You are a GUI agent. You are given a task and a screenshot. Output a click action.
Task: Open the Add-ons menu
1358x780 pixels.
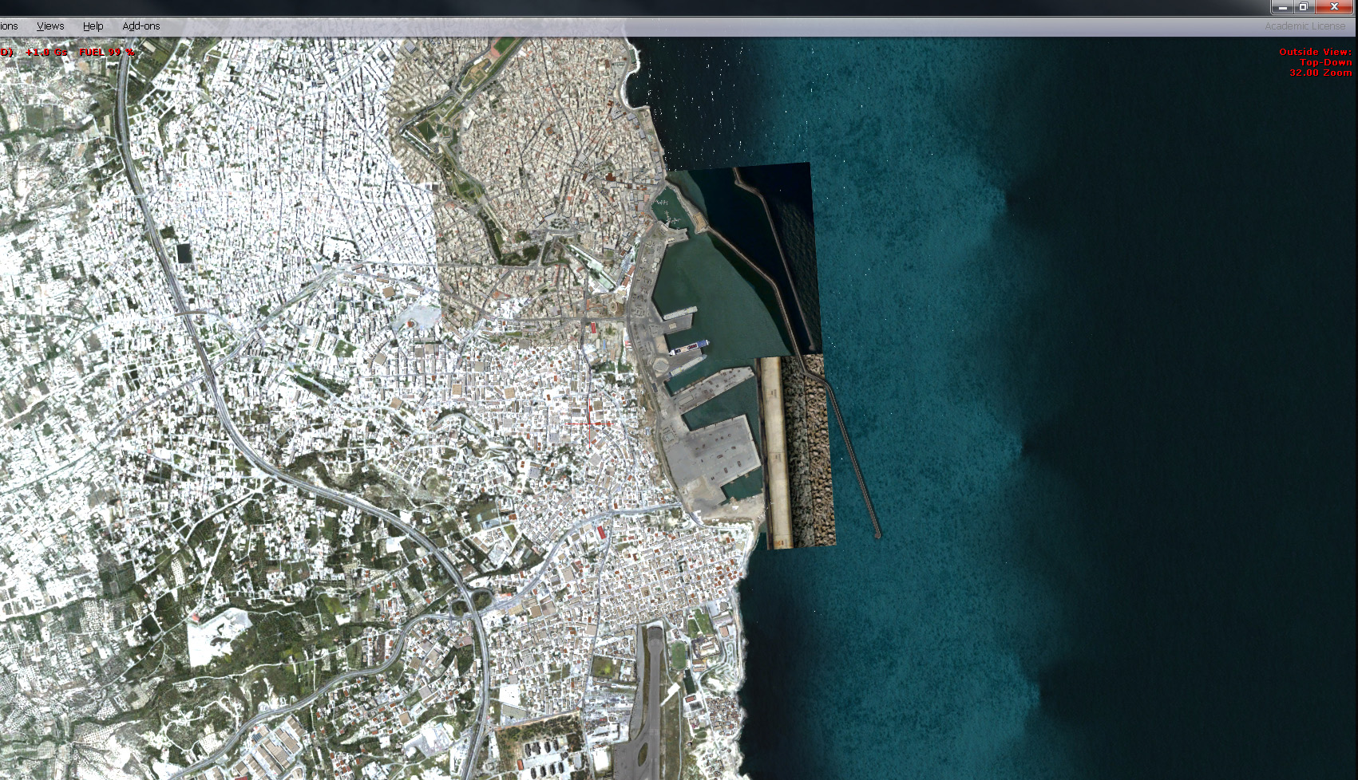pos(141,26)
